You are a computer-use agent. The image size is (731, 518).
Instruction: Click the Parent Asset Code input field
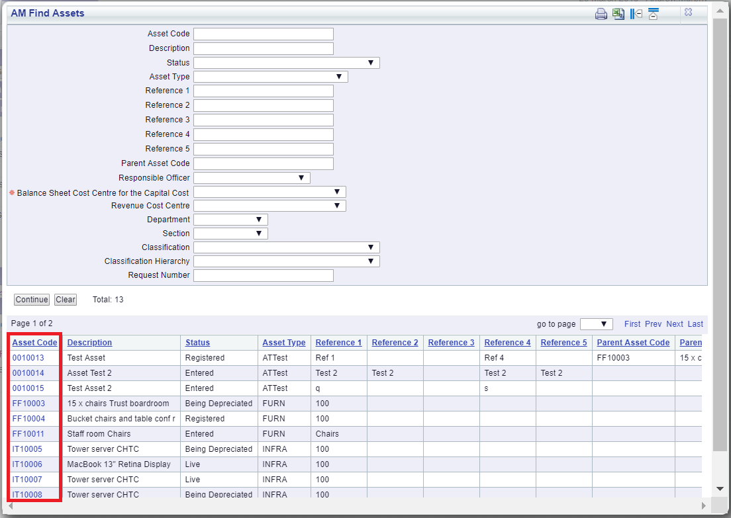coord(264,163)
